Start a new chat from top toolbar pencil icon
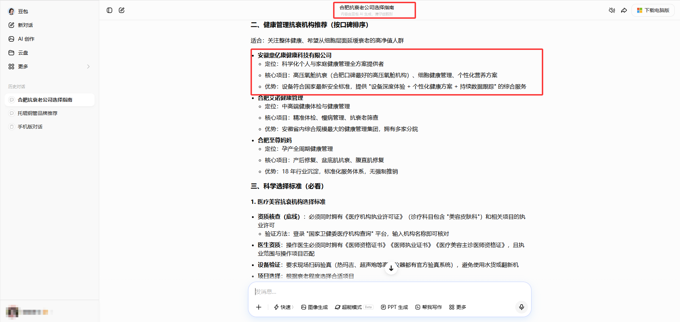The width and height of the screenshot is (680, 322). click(x=122, y=10)
